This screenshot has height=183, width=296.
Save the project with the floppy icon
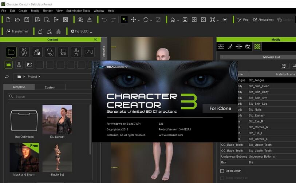27,20
